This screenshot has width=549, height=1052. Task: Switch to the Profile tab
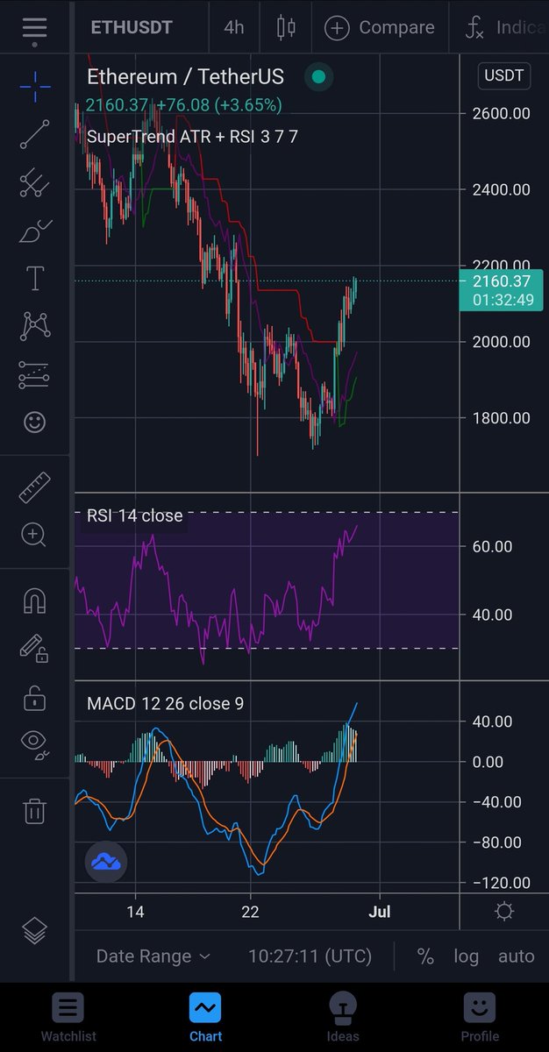[480, 1019]
